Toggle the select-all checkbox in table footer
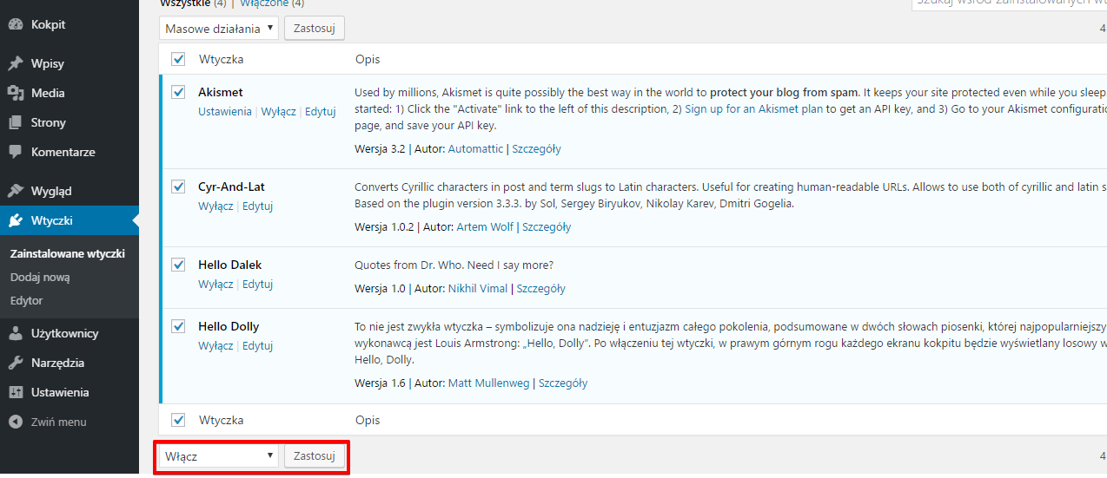 178,420
